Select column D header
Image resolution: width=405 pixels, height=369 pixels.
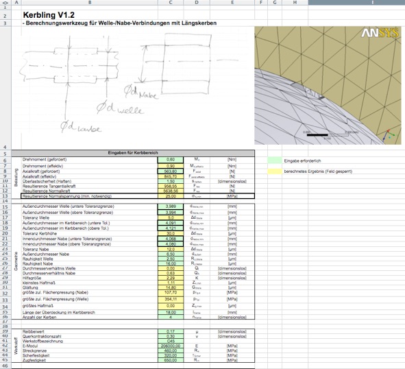click(197, 2)
